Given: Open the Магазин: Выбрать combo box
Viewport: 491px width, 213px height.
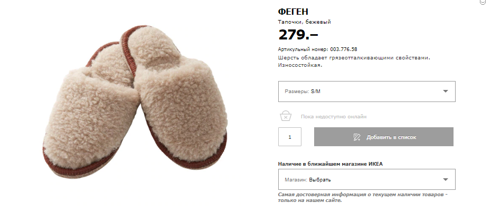Looking at the screenshot, I should point(367,179).
